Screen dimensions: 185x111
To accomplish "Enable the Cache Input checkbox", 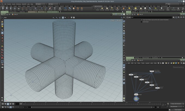I will (141, 22).
